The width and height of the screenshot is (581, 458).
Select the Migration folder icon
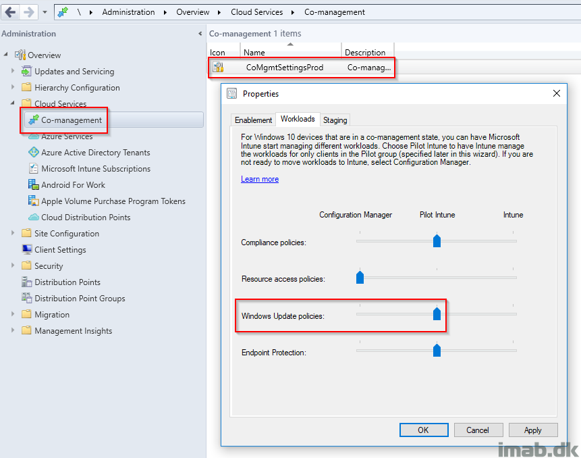pos(26,314)
